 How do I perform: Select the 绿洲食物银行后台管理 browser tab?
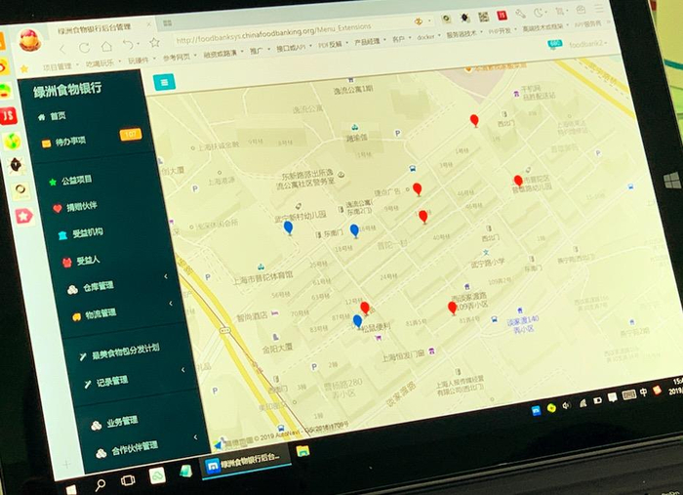94,28
